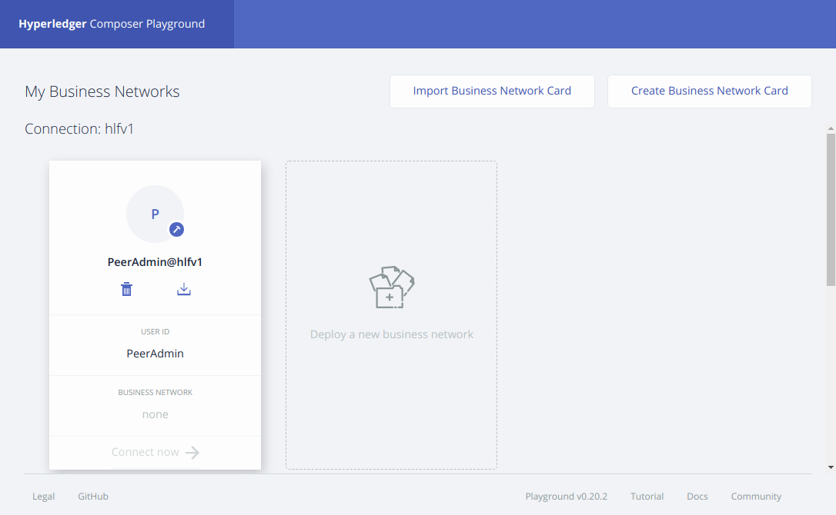Open the GitHub footer link
The image size is (836, 515).
[93, 497]
